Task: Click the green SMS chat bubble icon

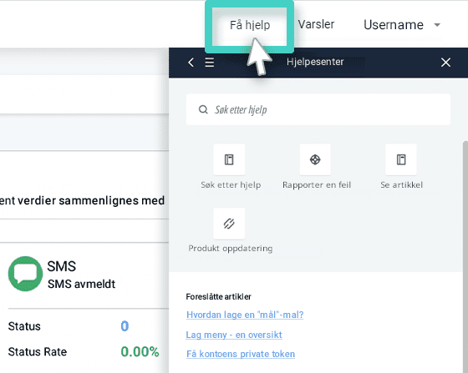Action: [x=25, y=274]
